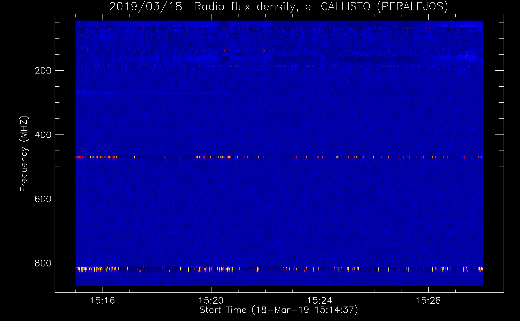
Task: Click the 15:16 time tick label
Action: click(x=103, y=301)
